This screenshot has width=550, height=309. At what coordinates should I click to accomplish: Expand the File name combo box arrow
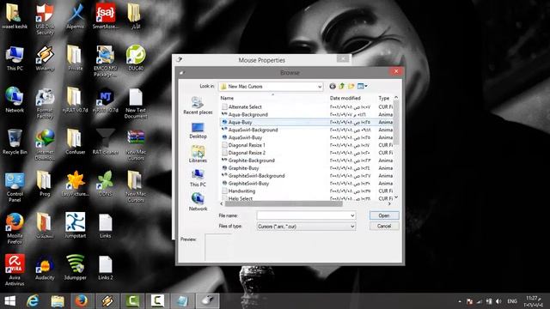[352, 215]
